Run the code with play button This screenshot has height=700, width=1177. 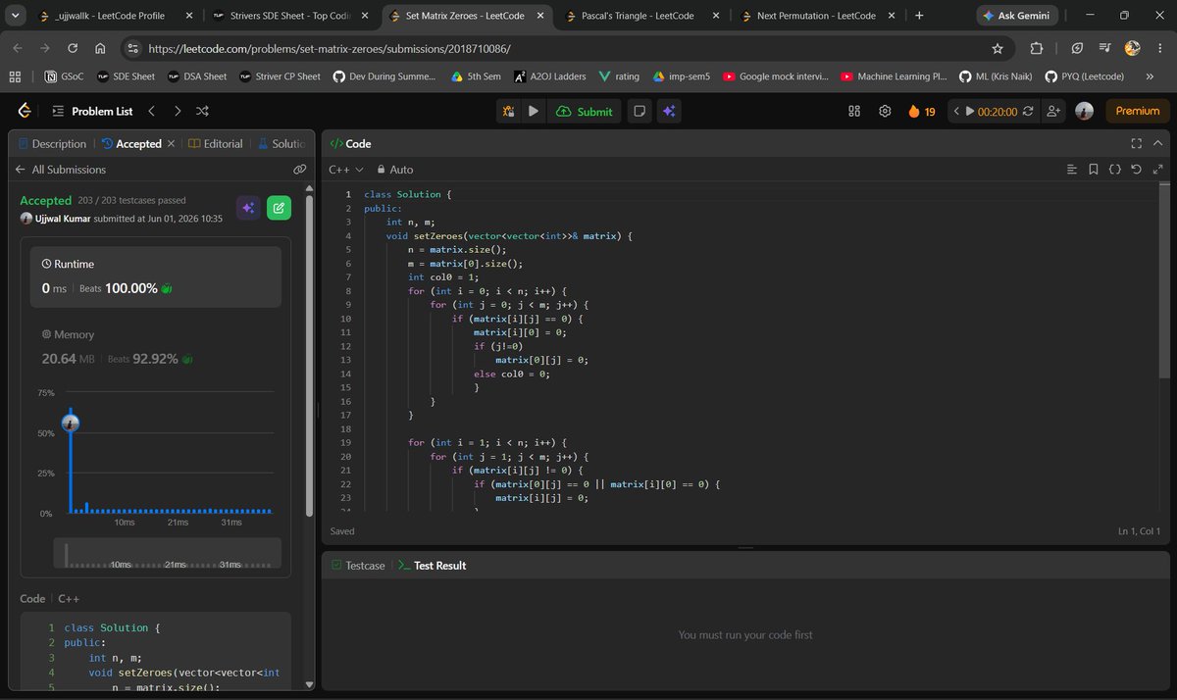tap(533, 111)
